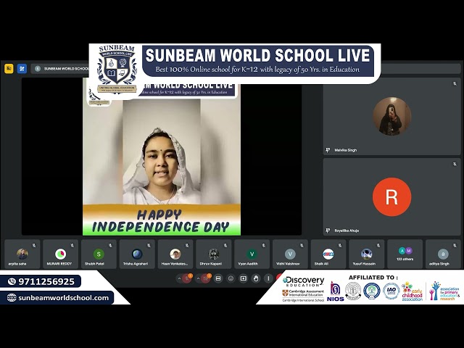Click the yellow stop-presentation icon
Viewport: 464px width, 348px height.
coord(9,69)
